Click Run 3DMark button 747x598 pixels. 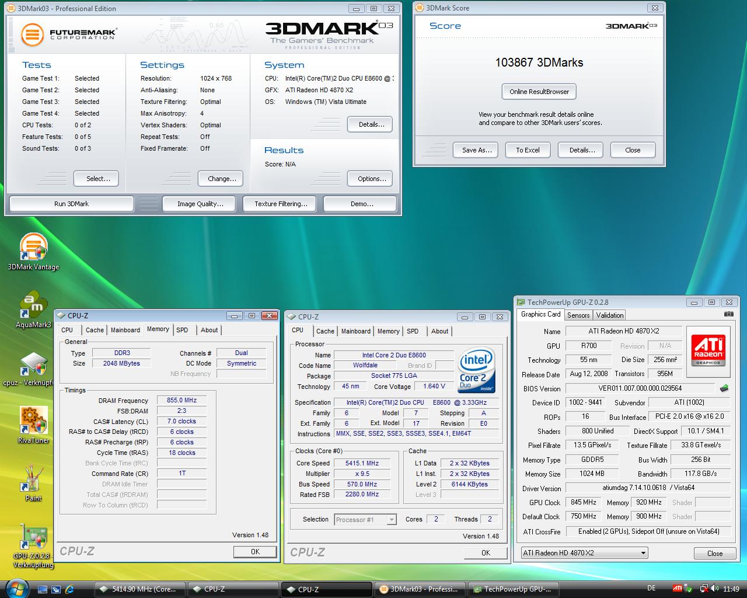71,204
